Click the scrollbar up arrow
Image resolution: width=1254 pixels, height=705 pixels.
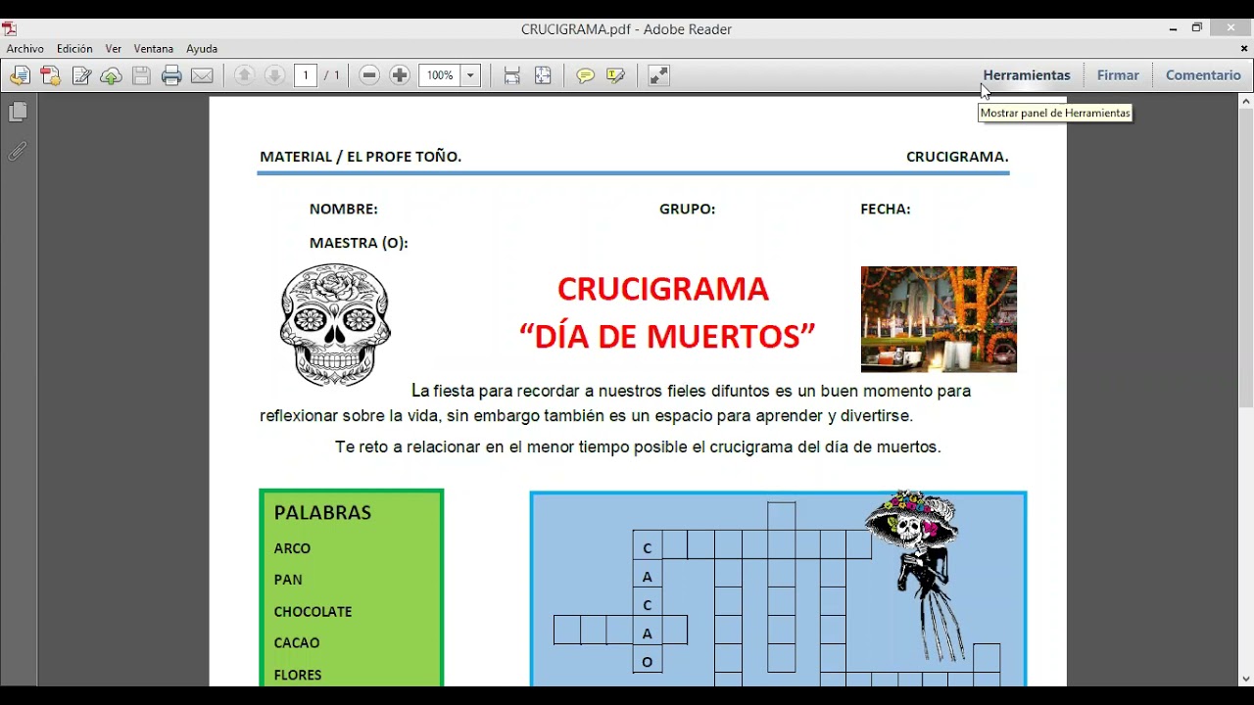[1246, 100]
